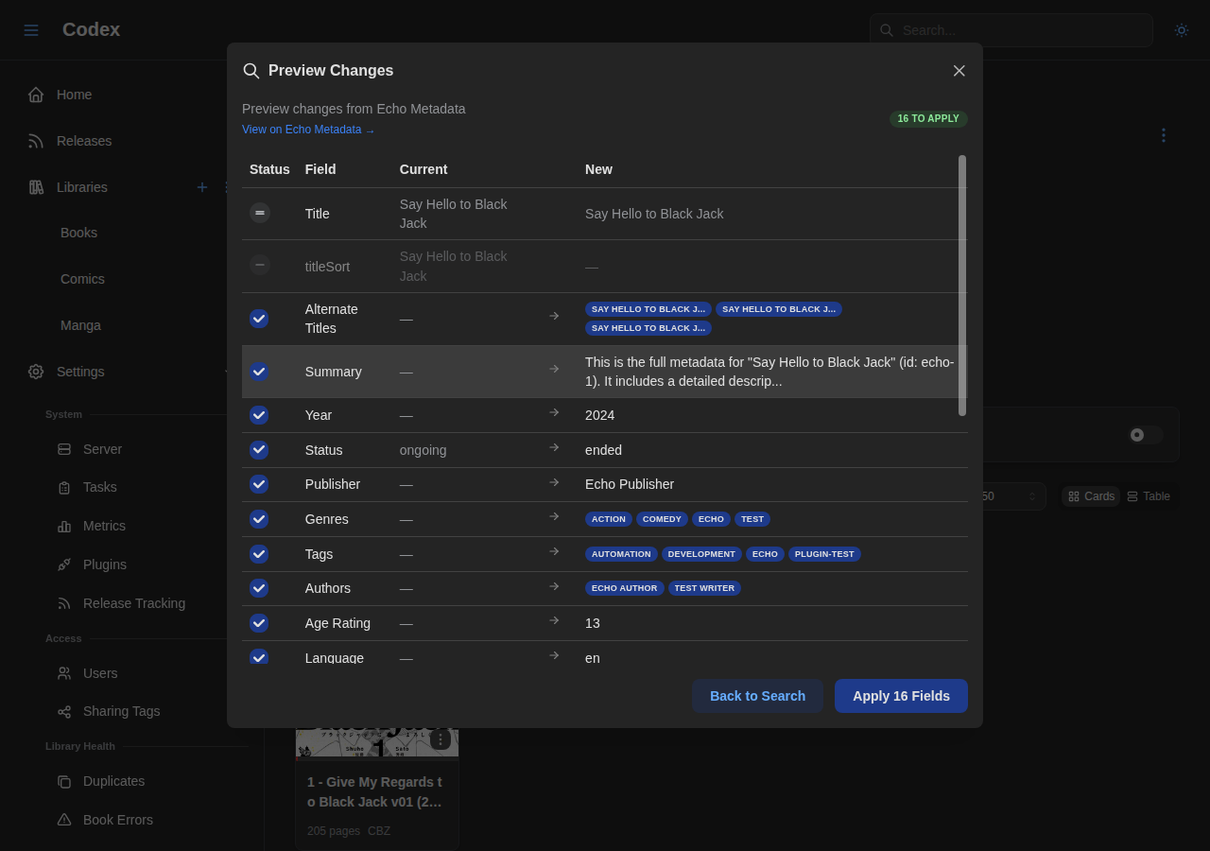Image resolution: width=1210 pixels, height=851 pixels.
Task: Uncheck the Age Rating field checkbox
Action: pos(259,623)
